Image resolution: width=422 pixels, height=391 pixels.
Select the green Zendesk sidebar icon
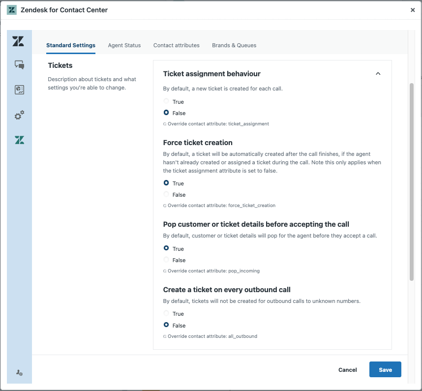(x=19, y=140)
